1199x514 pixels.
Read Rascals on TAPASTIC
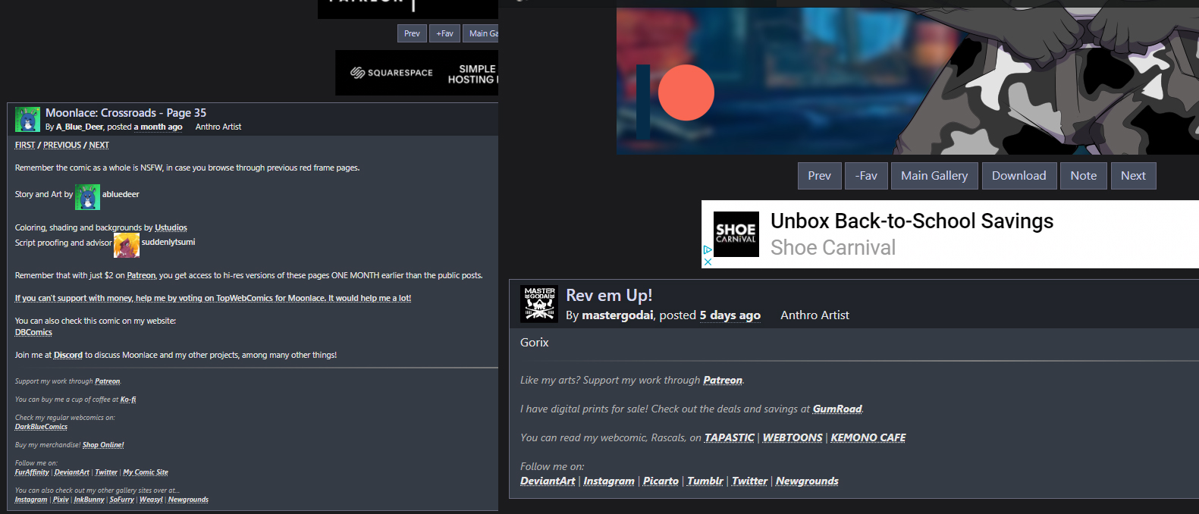coord(729,437)
